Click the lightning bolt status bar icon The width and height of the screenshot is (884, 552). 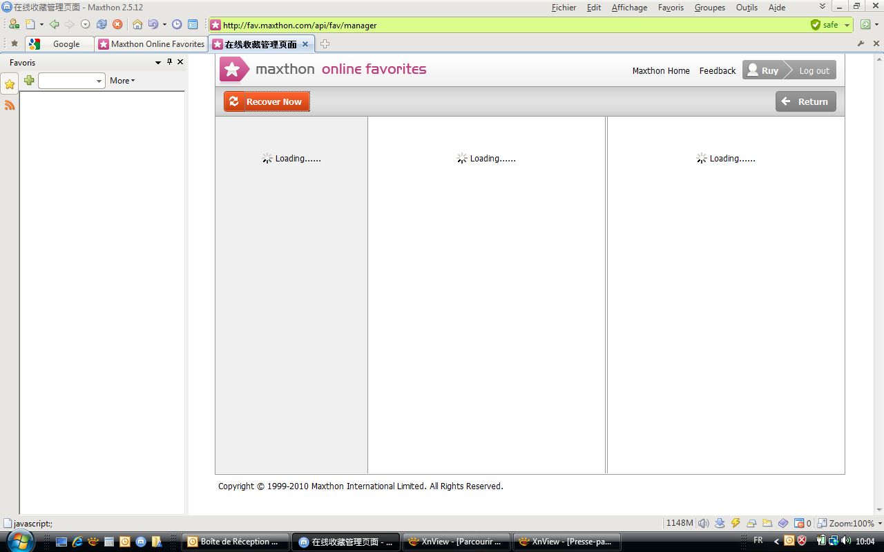[736, 523]
